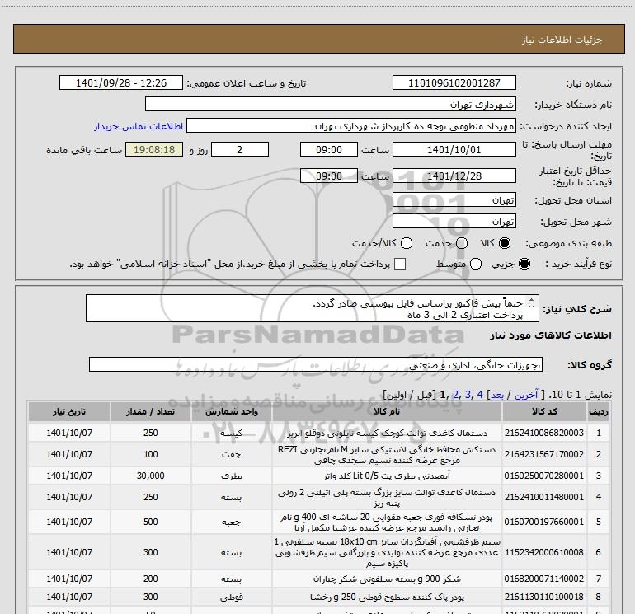The width and height of the screenshot is (635, 614).
Task: Open the بعد next page link
Action: pyautogui.click(x=497, y=394)
